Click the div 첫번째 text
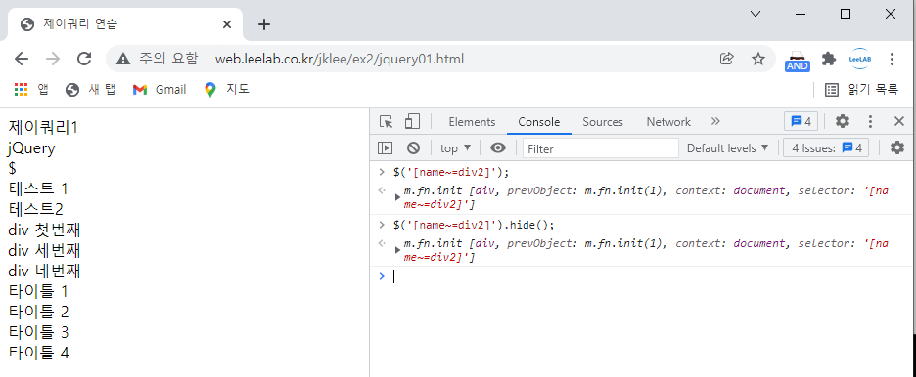 (x=44, y=230)
